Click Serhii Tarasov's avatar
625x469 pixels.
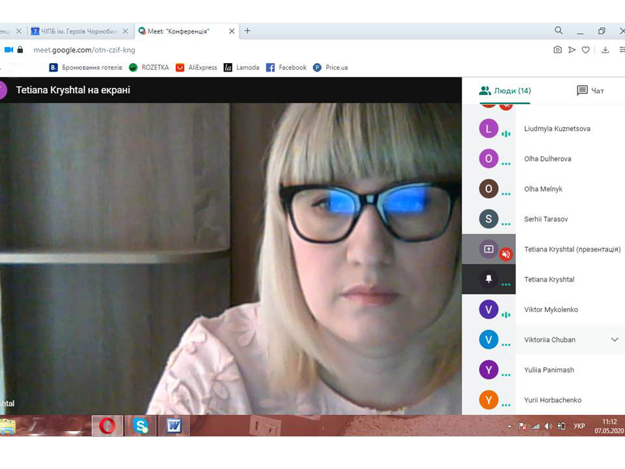tap(488, 219)
